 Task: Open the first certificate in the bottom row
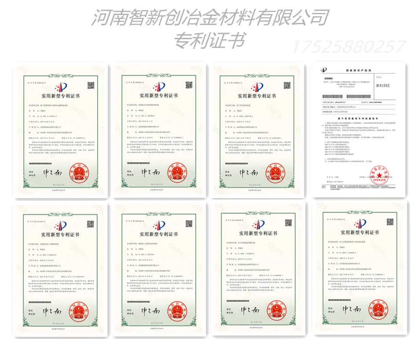pyautogui.click(x=60, y=270)
